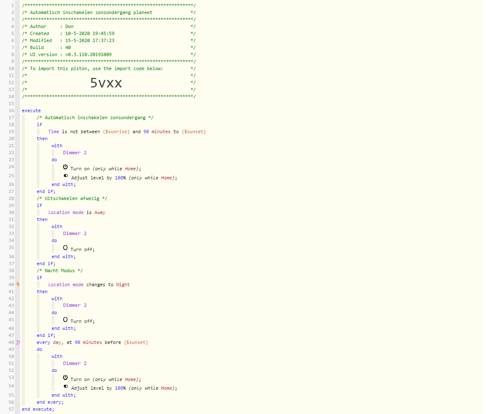This screenshot has height=414, width=486.
Task: Click the condition 'Time is not between' on line 19
Action: point(74,132)
